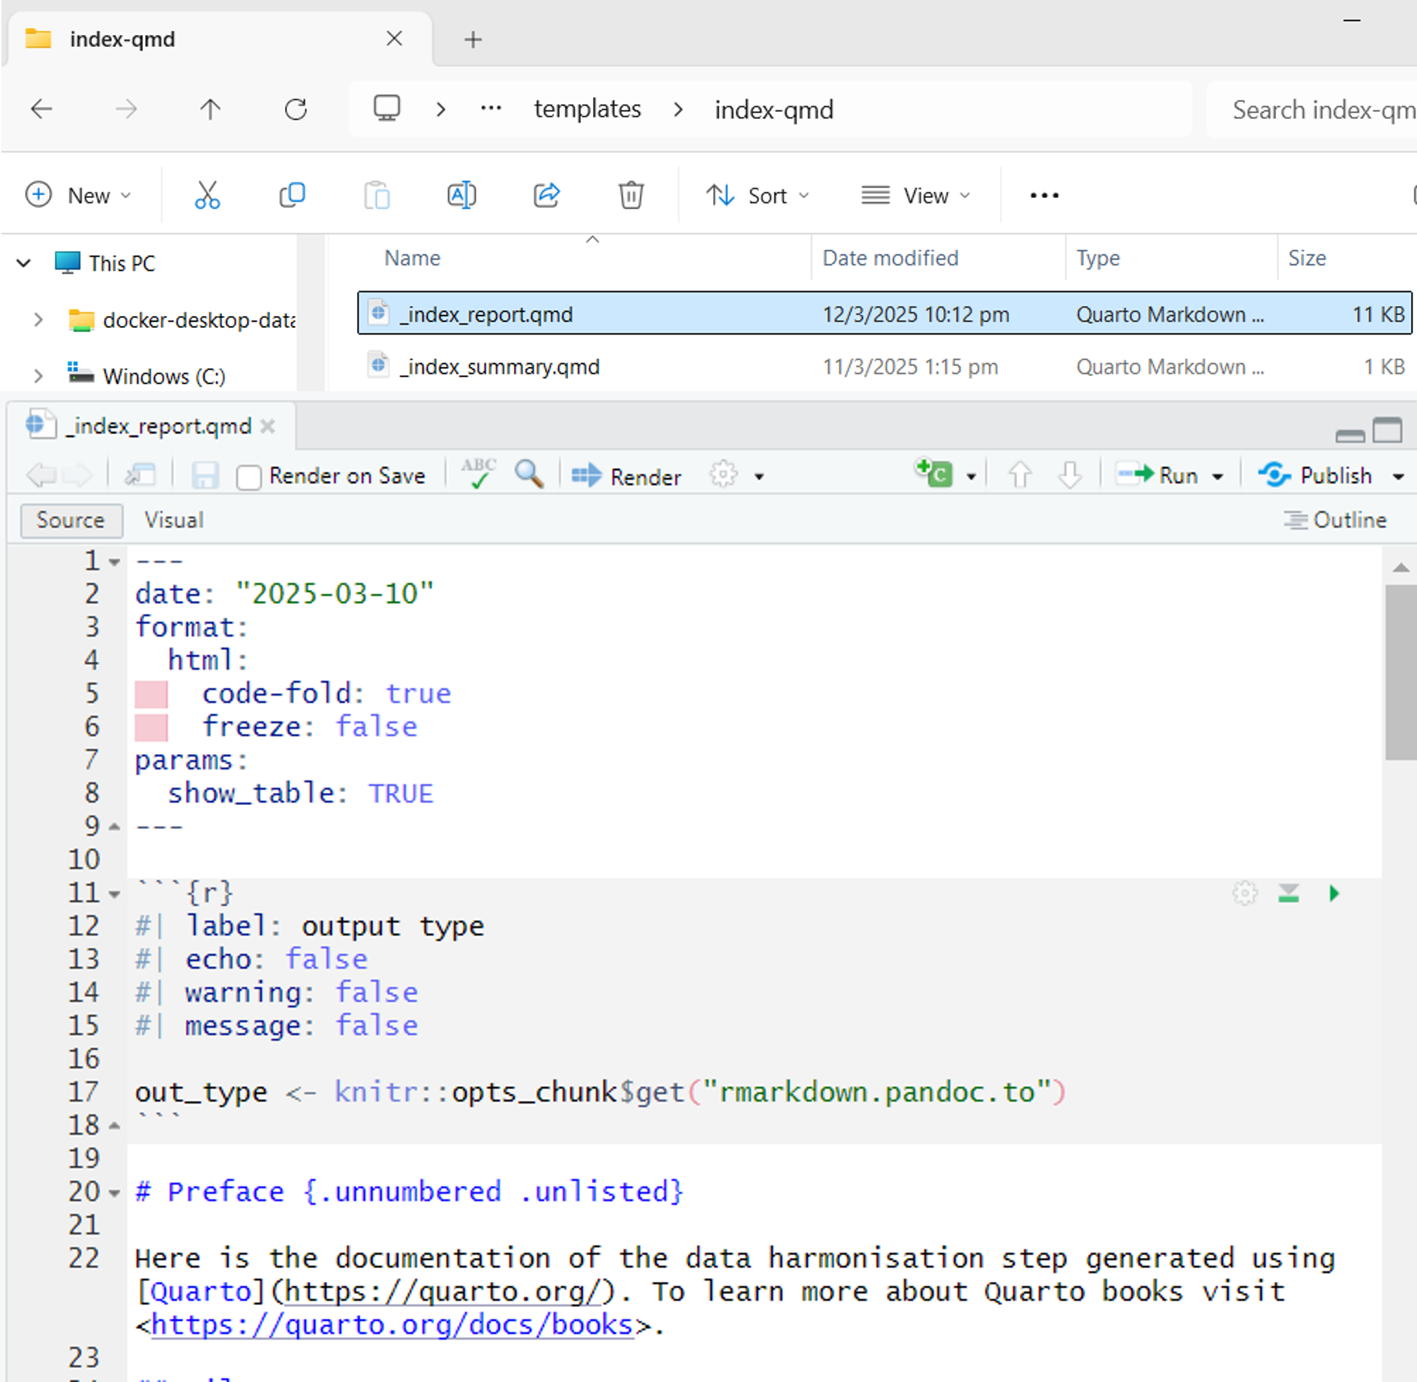Viewport: 1417px width, 1382px height.
Task: Collapse the code chunk using the fold arrow at line 11
Action: point(114,894)
